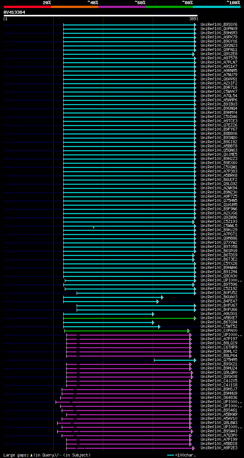The height and width of the screenshot is (458, 244).
Task: Select the UniRef100_B8B806 label
Action: (x=219, y=133)
